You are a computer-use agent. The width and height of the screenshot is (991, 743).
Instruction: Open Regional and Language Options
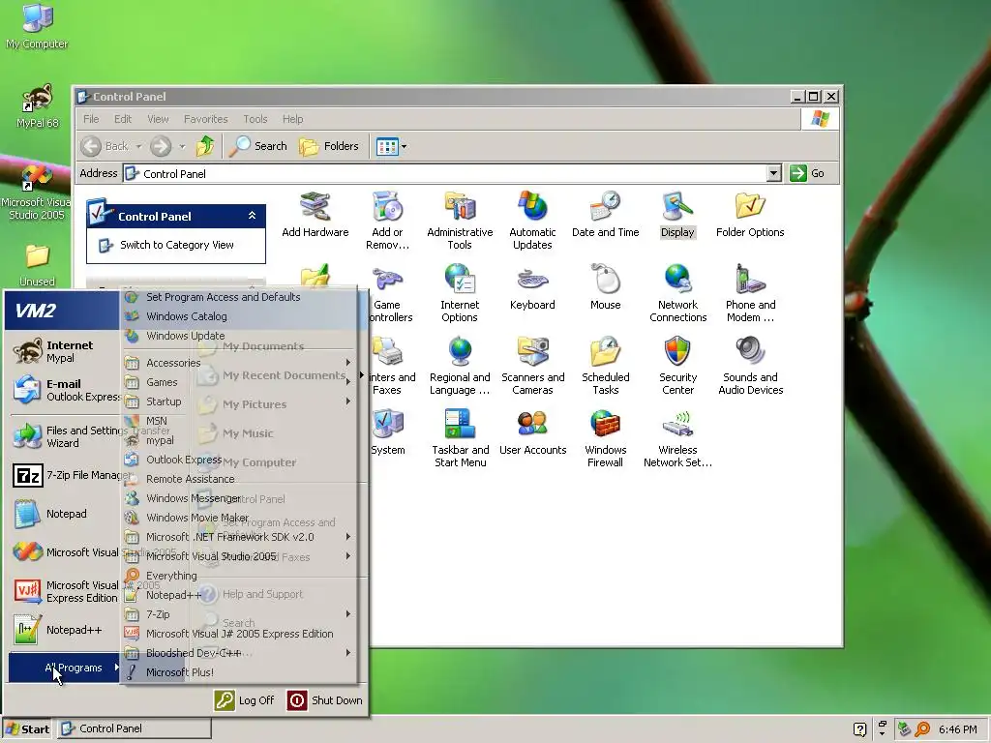[x=460, y=367]
